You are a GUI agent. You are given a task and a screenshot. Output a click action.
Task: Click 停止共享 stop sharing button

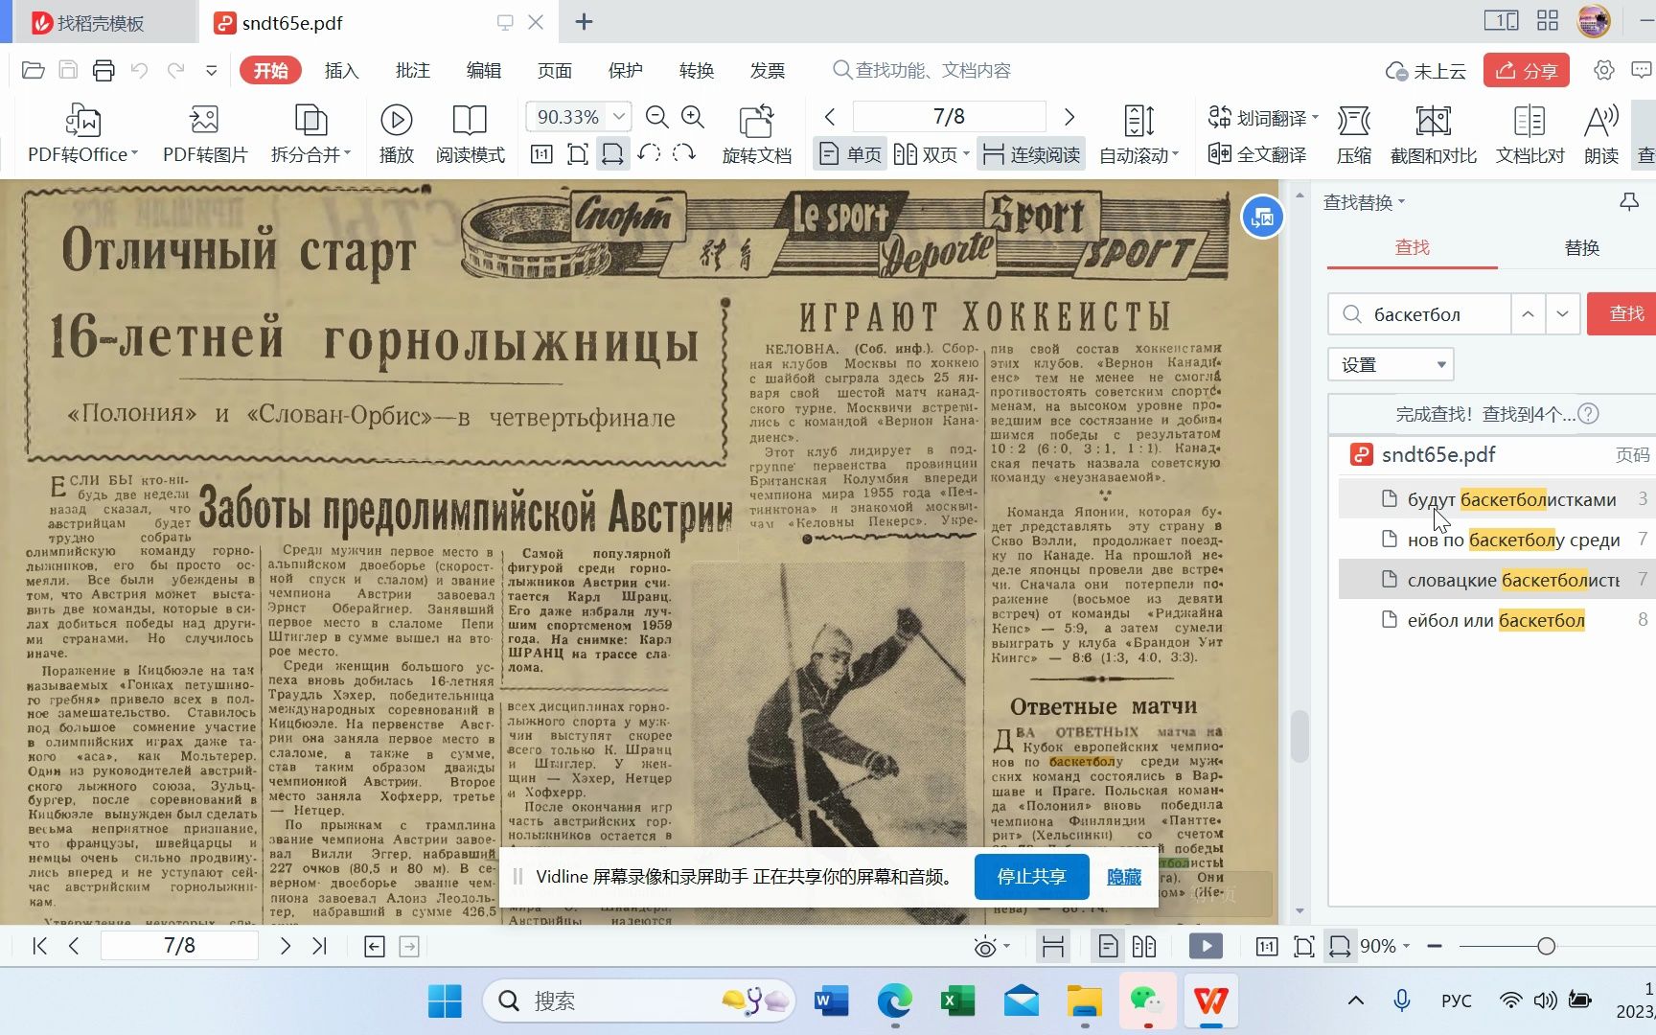coord(1031,877)
